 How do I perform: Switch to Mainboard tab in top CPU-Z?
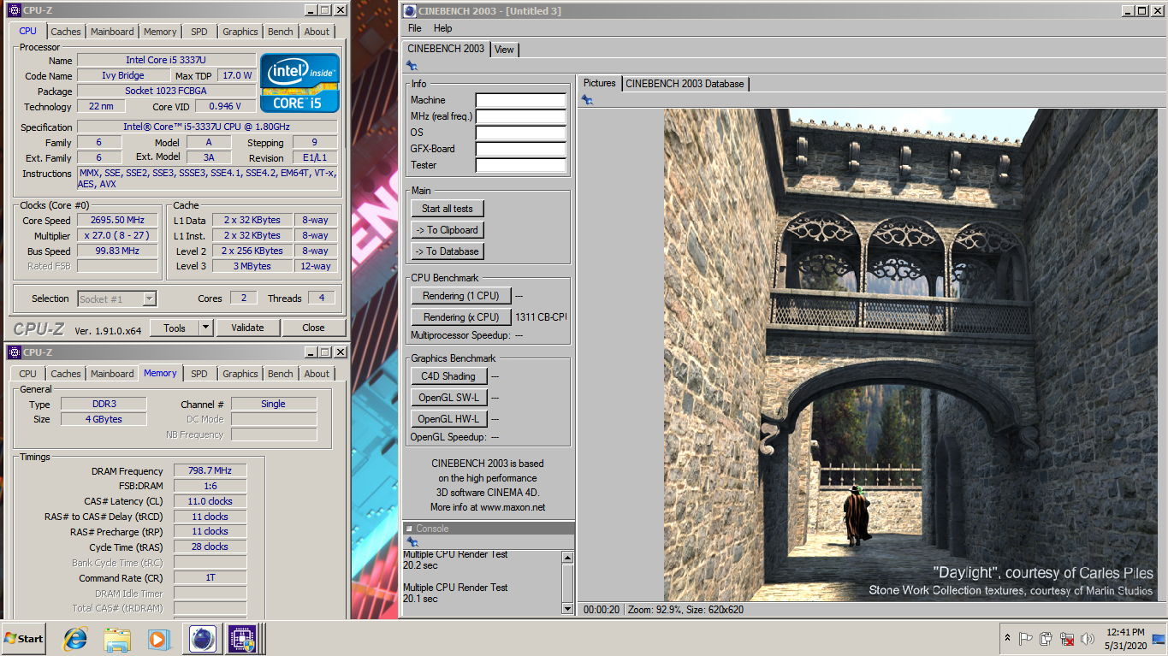click(x=112, y=32)
